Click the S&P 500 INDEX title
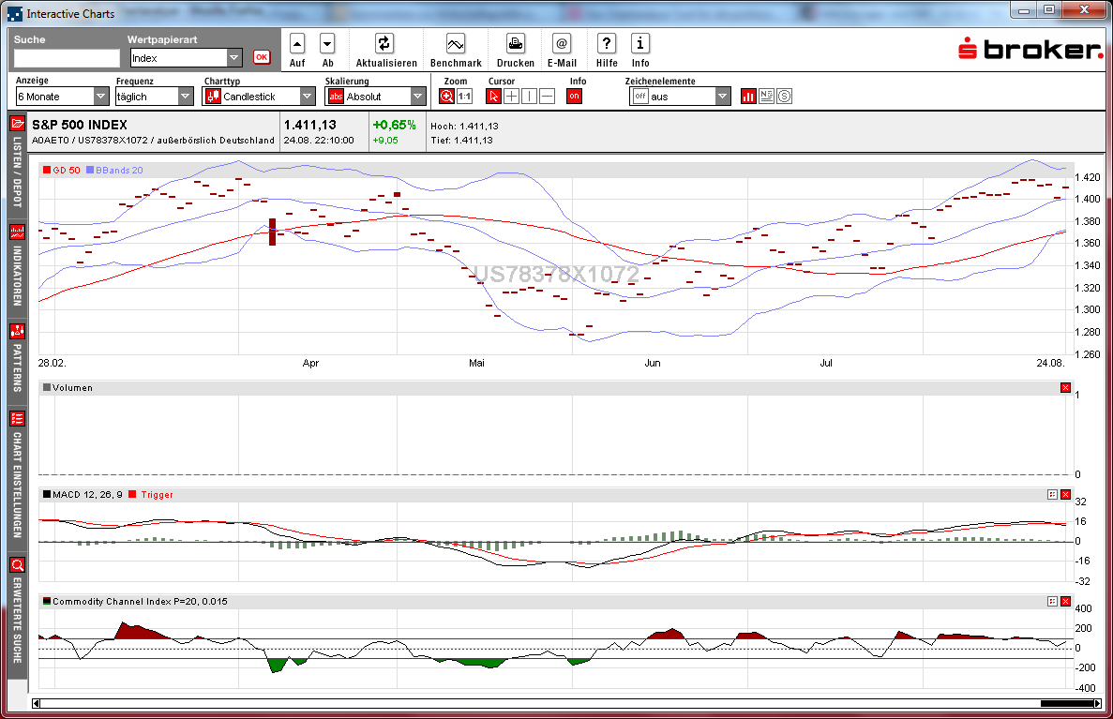The width and height of the screenshot is (1113, 719). point(80,125)
